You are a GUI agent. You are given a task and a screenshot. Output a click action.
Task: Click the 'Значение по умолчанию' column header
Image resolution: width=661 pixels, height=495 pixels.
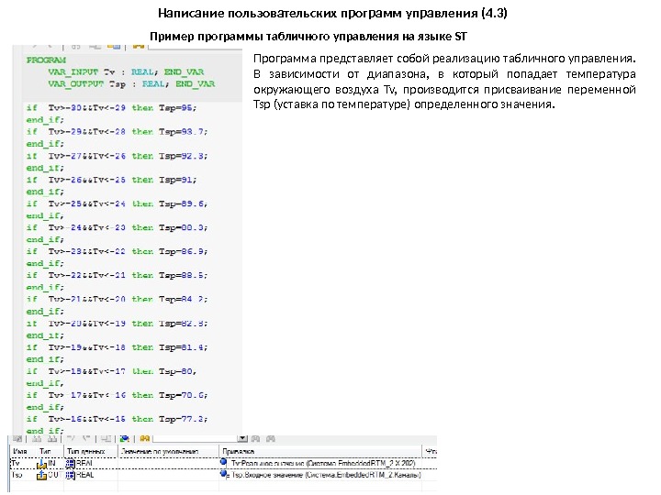[x=160, y=452]
